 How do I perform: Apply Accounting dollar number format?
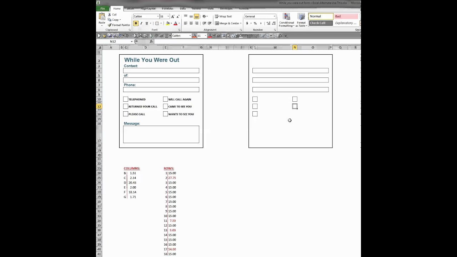247,23
